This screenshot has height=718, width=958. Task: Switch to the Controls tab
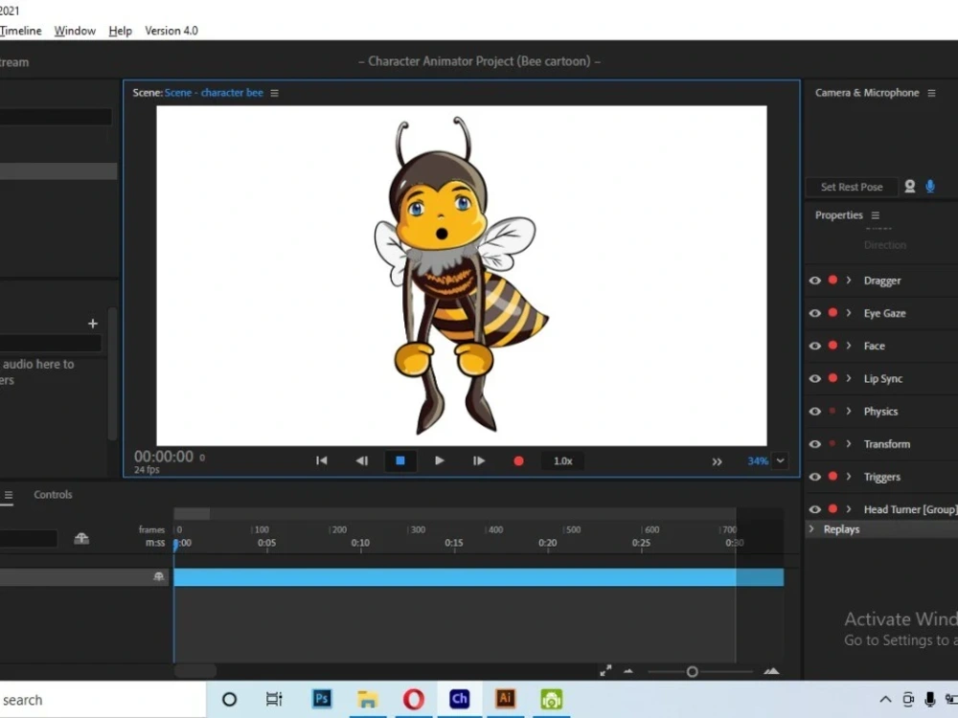point(53,495)
